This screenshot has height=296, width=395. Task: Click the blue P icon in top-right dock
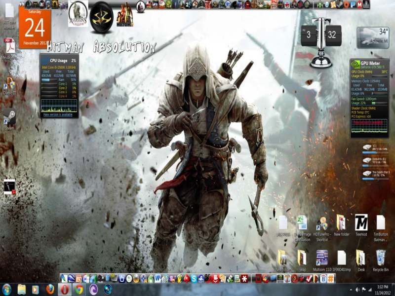pyautogui.click(x=353, y=4)
